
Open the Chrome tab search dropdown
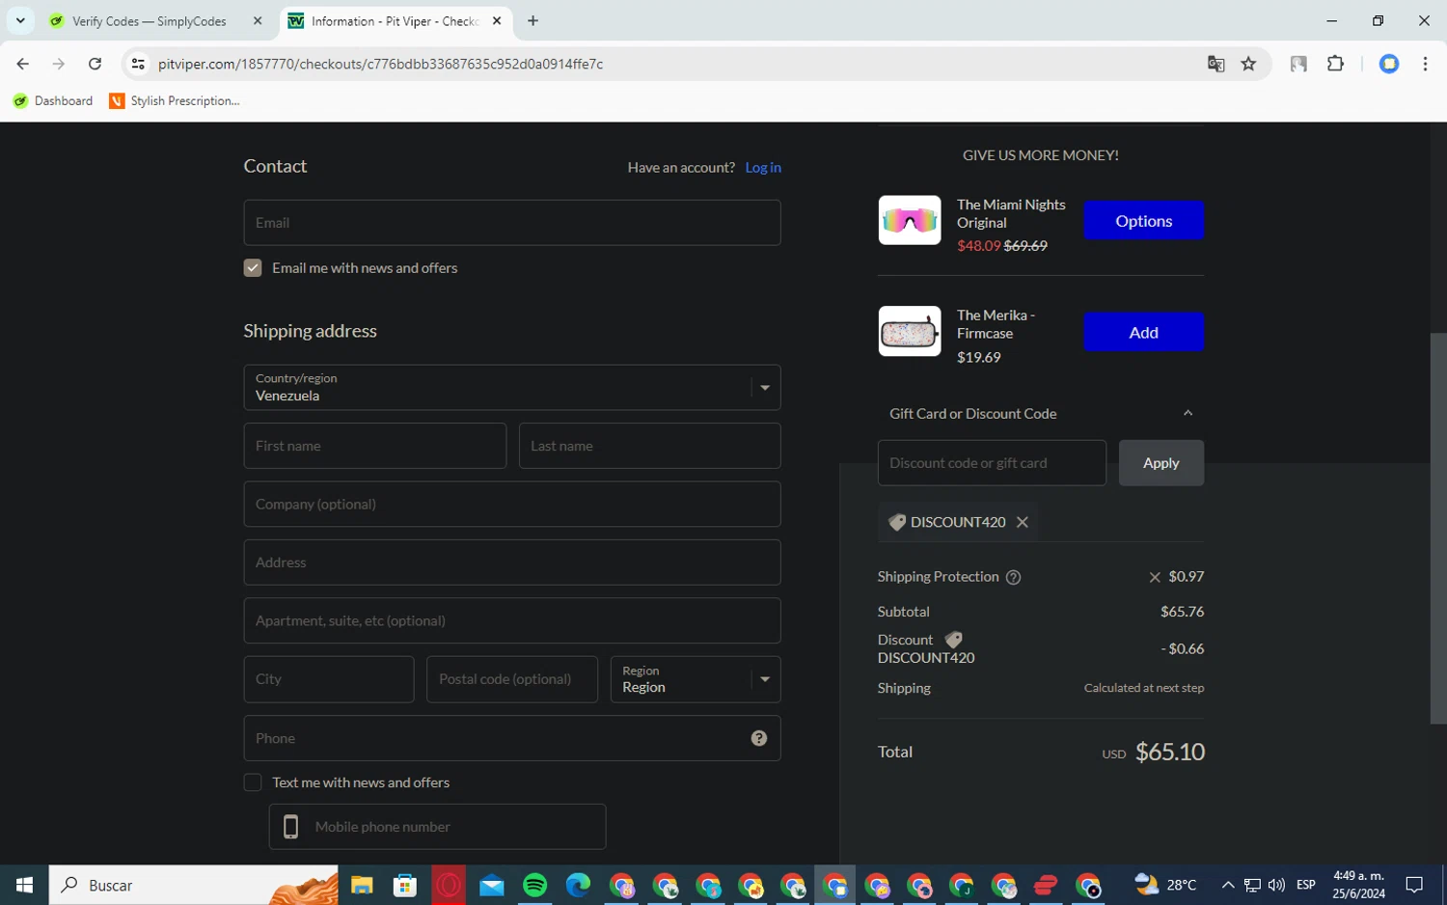[20, 20]
